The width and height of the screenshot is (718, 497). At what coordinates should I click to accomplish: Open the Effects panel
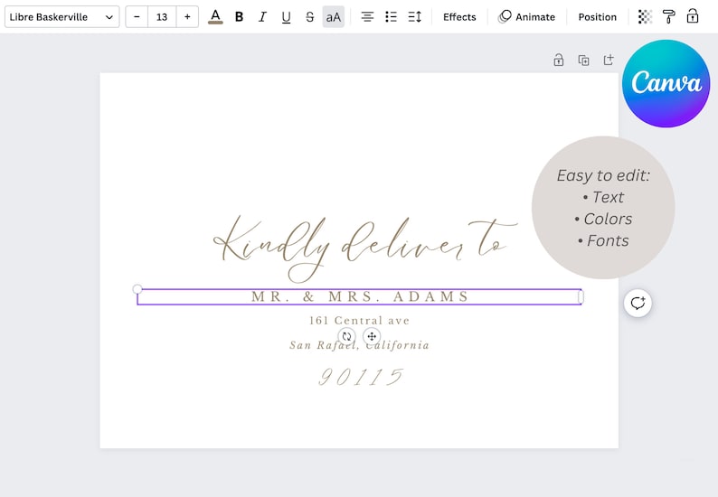tap(459, 17)
